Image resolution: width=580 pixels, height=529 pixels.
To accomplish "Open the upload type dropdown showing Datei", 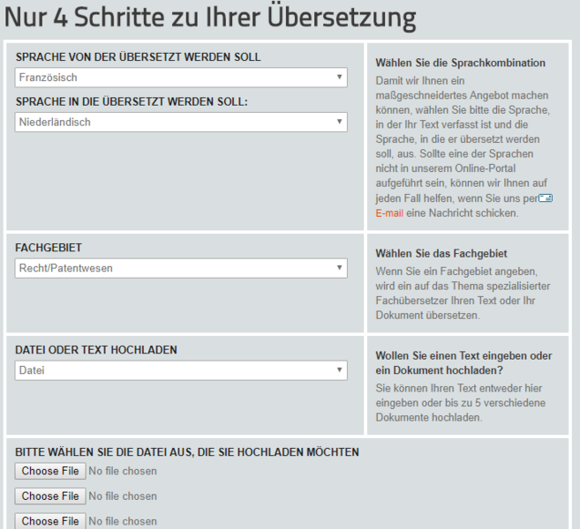I will point(181,370).
